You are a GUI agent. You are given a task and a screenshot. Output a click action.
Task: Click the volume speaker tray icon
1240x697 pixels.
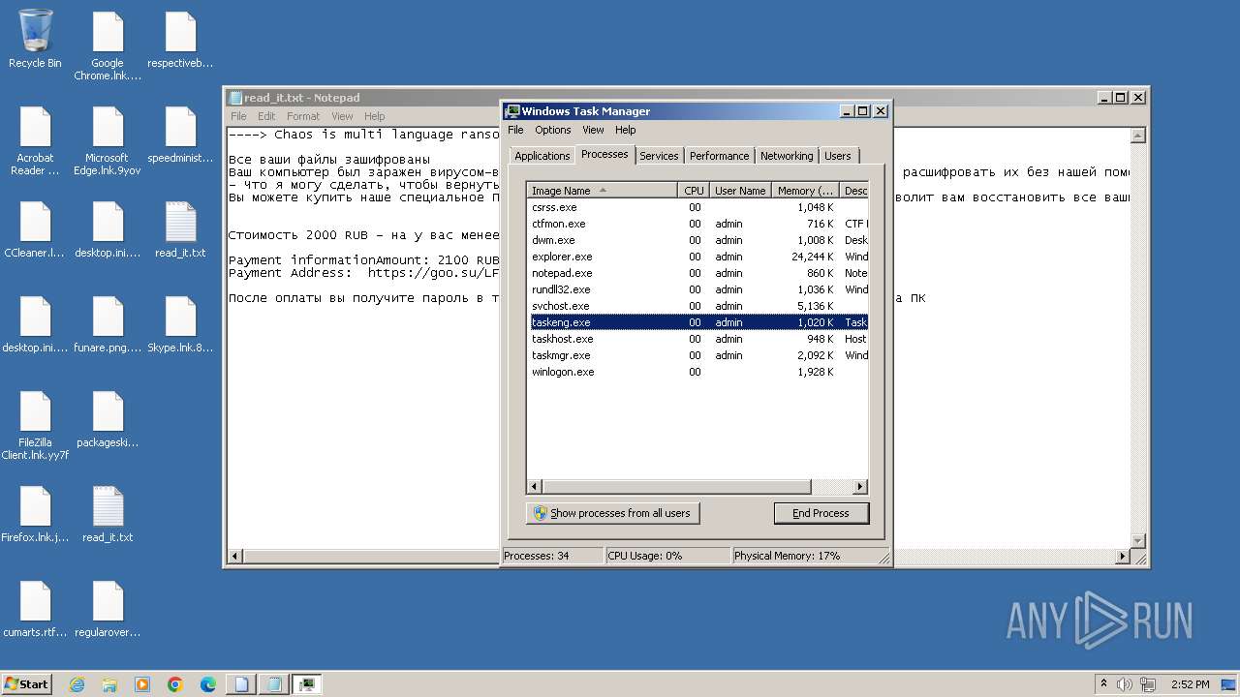[x=1125, y=684]
